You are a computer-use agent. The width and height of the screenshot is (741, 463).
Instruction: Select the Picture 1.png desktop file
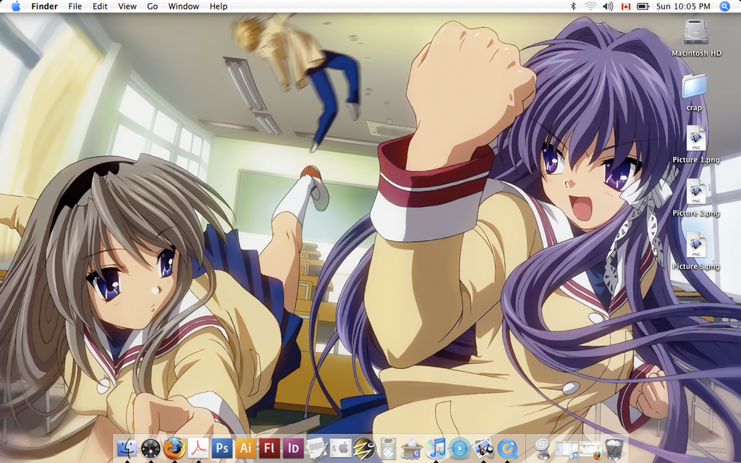(x=695, y=138)
